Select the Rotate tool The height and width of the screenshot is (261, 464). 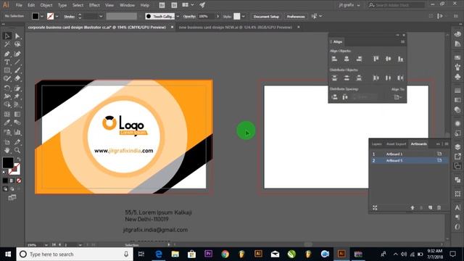[7, 88]
